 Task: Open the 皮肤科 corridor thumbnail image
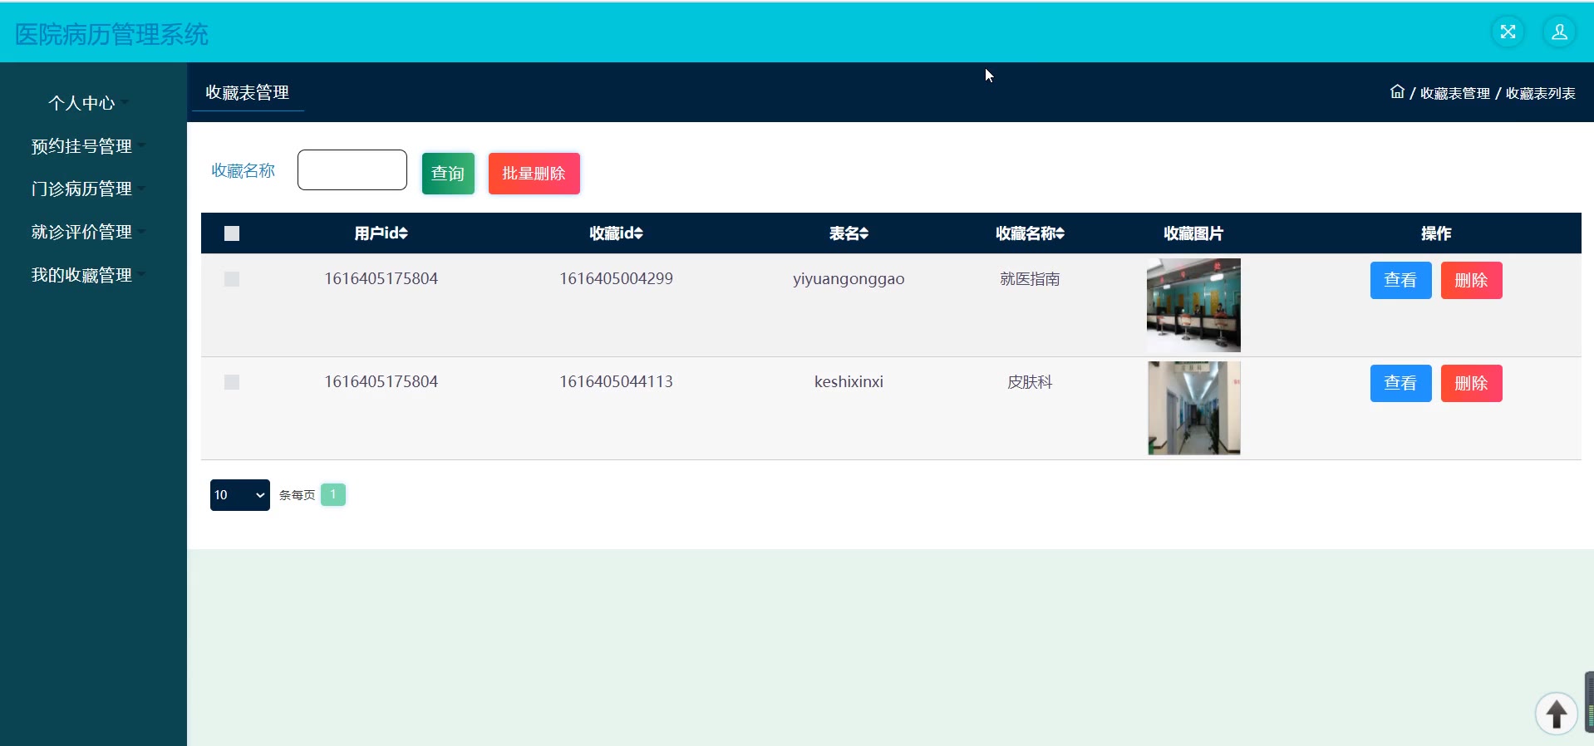coord(1193,408)
